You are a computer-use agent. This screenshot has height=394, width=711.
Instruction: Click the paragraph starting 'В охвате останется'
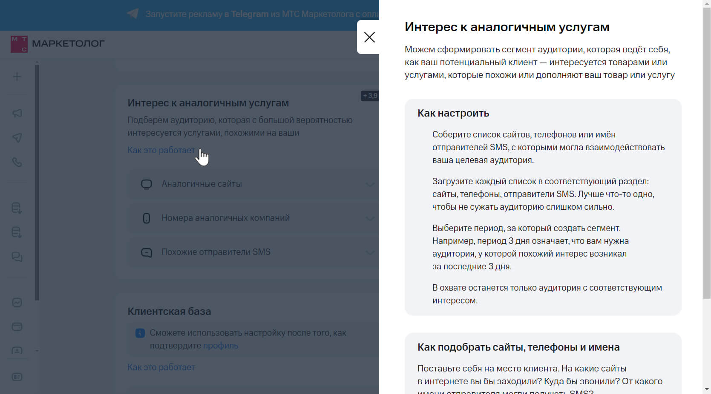coord(547,294)
